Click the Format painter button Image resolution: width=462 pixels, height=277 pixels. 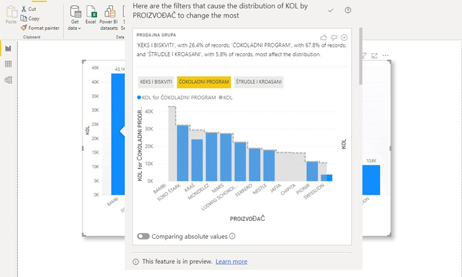[x=40, y=28]
